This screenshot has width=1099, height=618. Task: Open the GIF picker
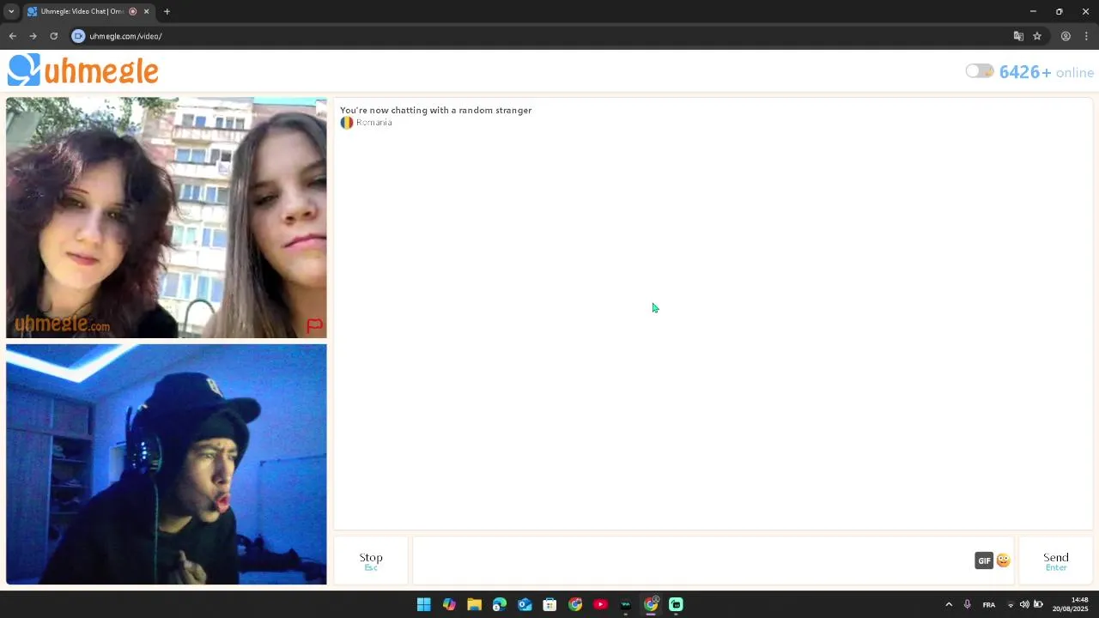point(984,560)
